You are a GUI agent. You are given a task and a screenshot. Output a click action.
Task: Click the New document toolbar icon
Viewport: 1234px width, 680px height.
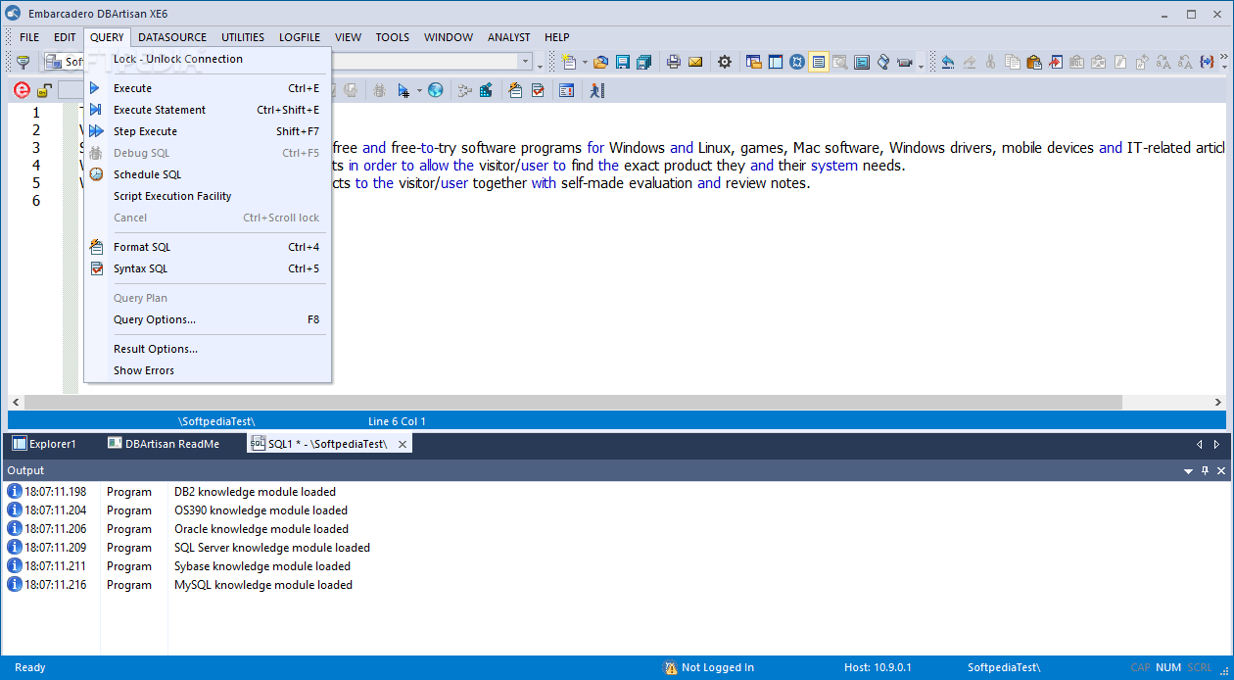tap(569, 62)
